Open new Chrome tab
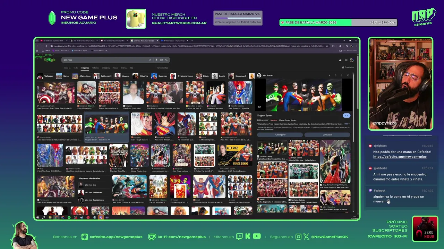Screen dimensions: 444x249 (192, 40)
